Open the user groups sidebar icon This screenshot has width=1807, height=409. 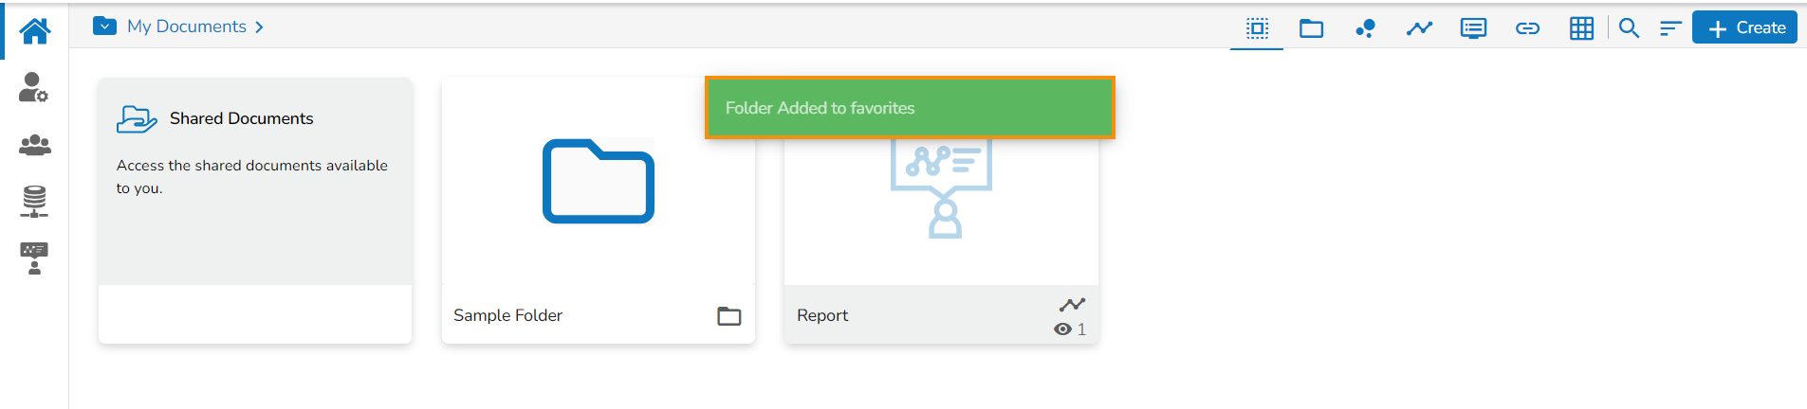[x=34, y=145]
